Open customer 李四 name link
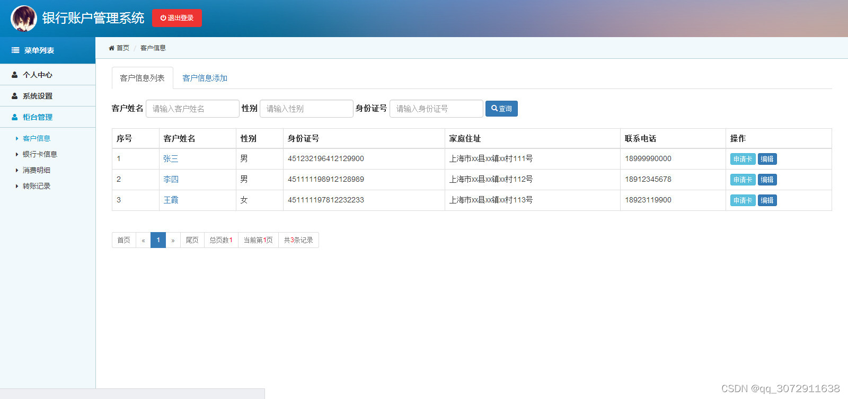 pyautogui.click(x=171, y=179)
